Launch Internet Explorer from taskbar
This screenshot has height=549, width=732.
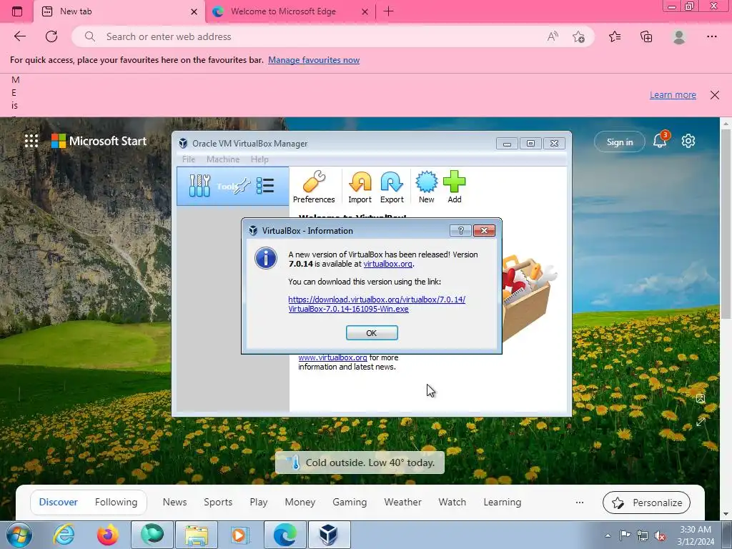64,535
